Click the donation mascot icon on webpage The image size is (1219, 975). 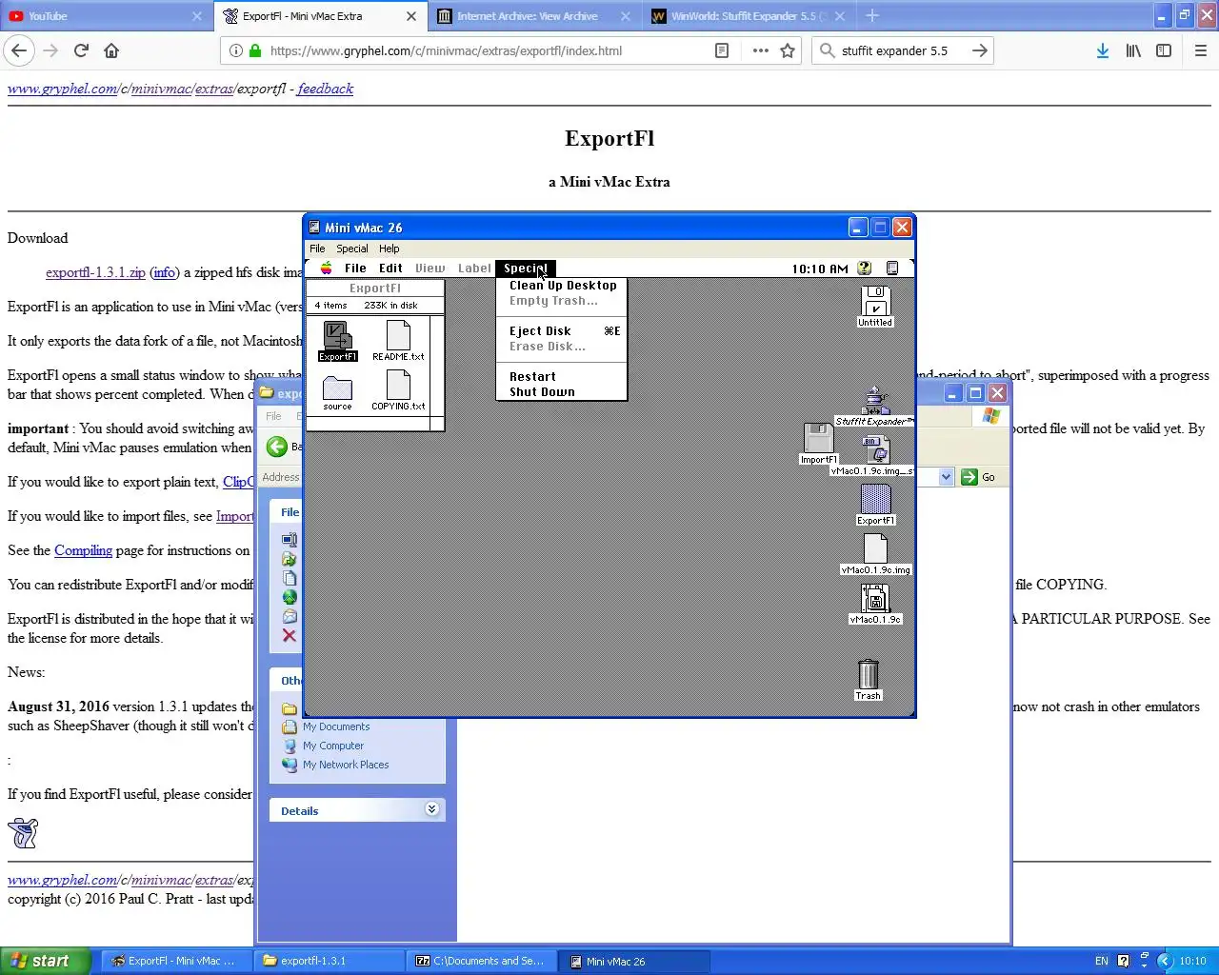[23, 833]
